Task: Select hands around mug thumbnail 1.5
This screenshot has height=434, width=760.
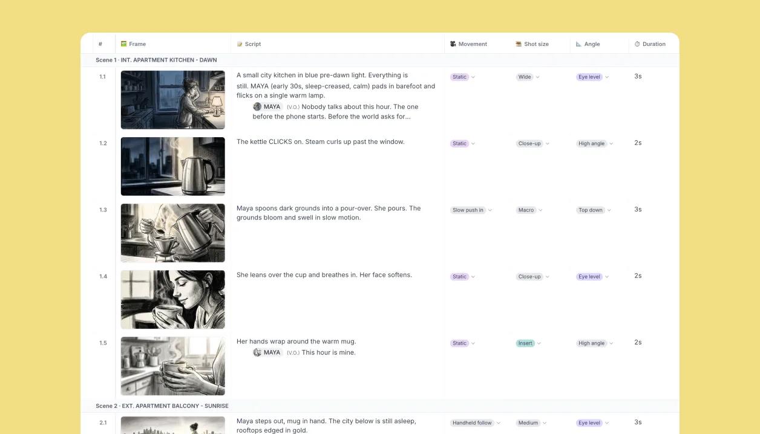Action: [172, 366]
